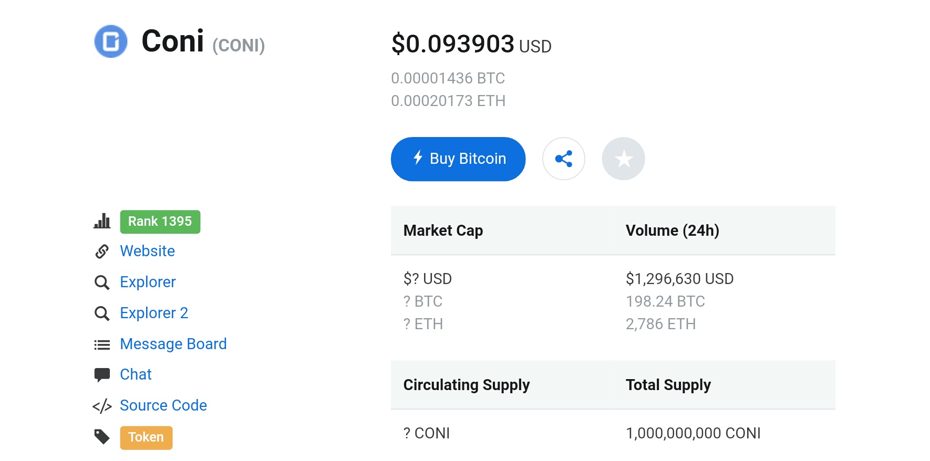Image resolution: width=930 pixels, height=461 pixels.
Task: Go to the Message Board link
Action: [x=173, y=344]
